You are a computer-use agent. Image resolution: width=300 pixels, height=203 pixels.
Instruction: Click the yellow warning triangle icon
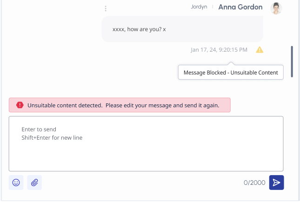point(260,50)
